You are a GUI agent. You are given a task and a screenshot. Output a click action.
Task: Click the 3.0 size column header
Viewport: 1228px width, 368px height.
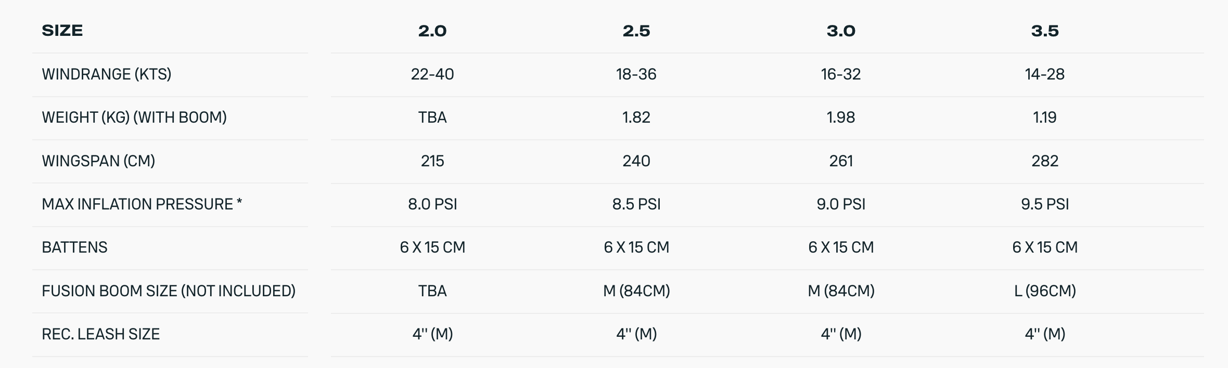[841, 31]
